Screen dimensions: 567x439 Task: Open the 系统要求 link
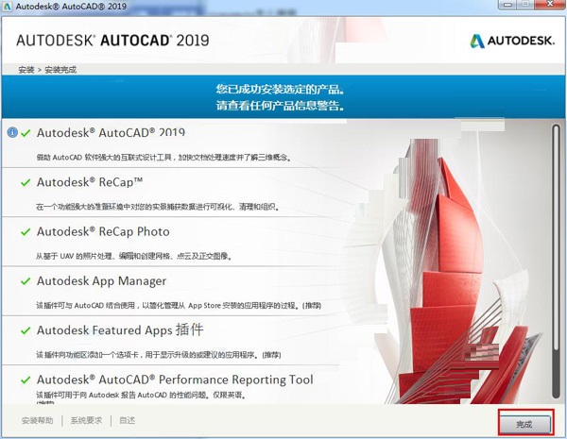86,420
